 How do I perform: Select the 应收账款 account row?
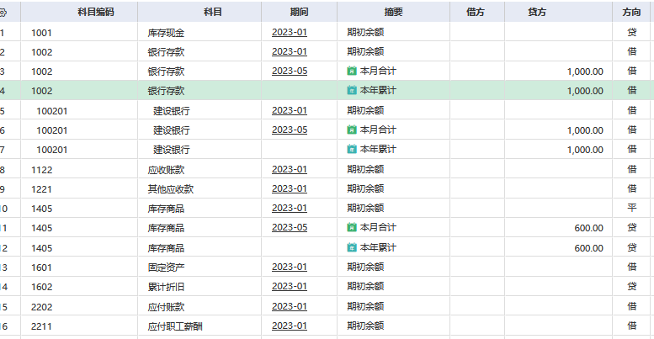click(x=165, y=169)
